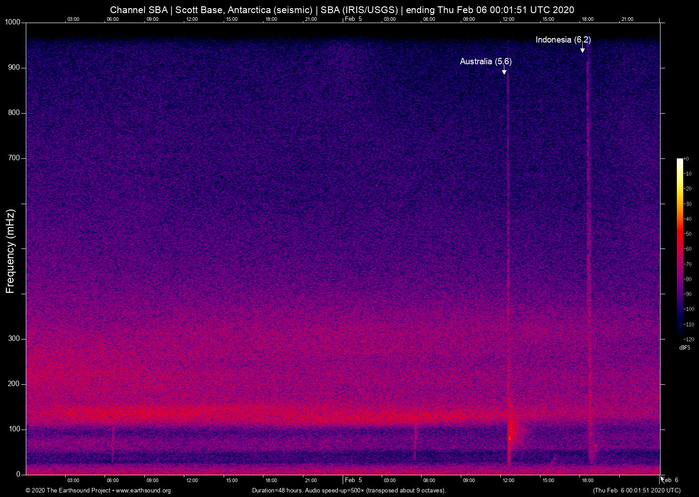Viewport: 699px width, 497px height.
Task: Click the arrow marker below Indonesia (6.2)
Action: click(x=583, y=49)
